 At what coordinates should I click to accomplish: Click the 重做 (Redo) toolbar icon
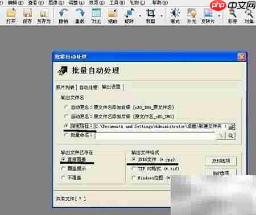pyautogui.click(x=80, y=16)
